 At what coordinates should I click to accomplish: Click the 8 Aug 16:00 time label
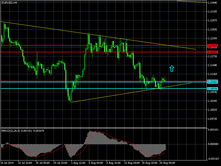[x=114, y=163]
